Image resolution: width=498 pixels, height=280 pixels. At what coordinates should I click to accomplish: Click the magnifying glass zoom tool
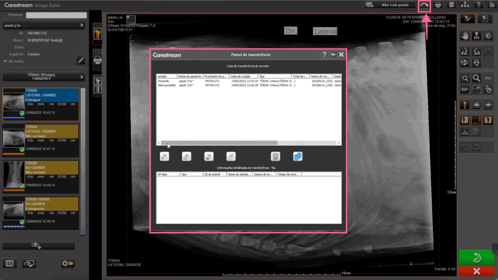pyautogui.click(x=476, y=78)
